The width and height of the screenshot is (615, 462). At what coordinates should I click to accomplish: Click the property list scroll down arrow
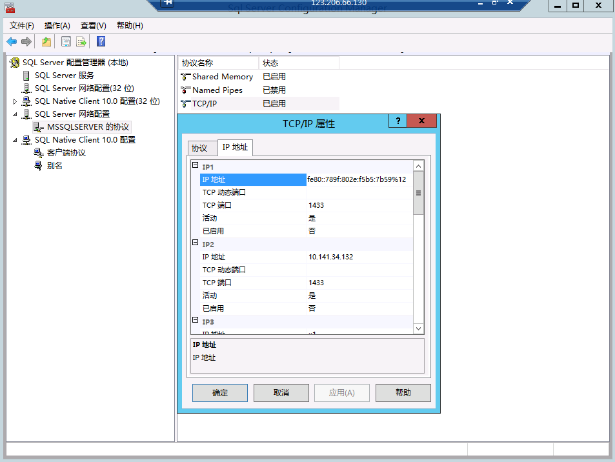(x=419, y=328)
